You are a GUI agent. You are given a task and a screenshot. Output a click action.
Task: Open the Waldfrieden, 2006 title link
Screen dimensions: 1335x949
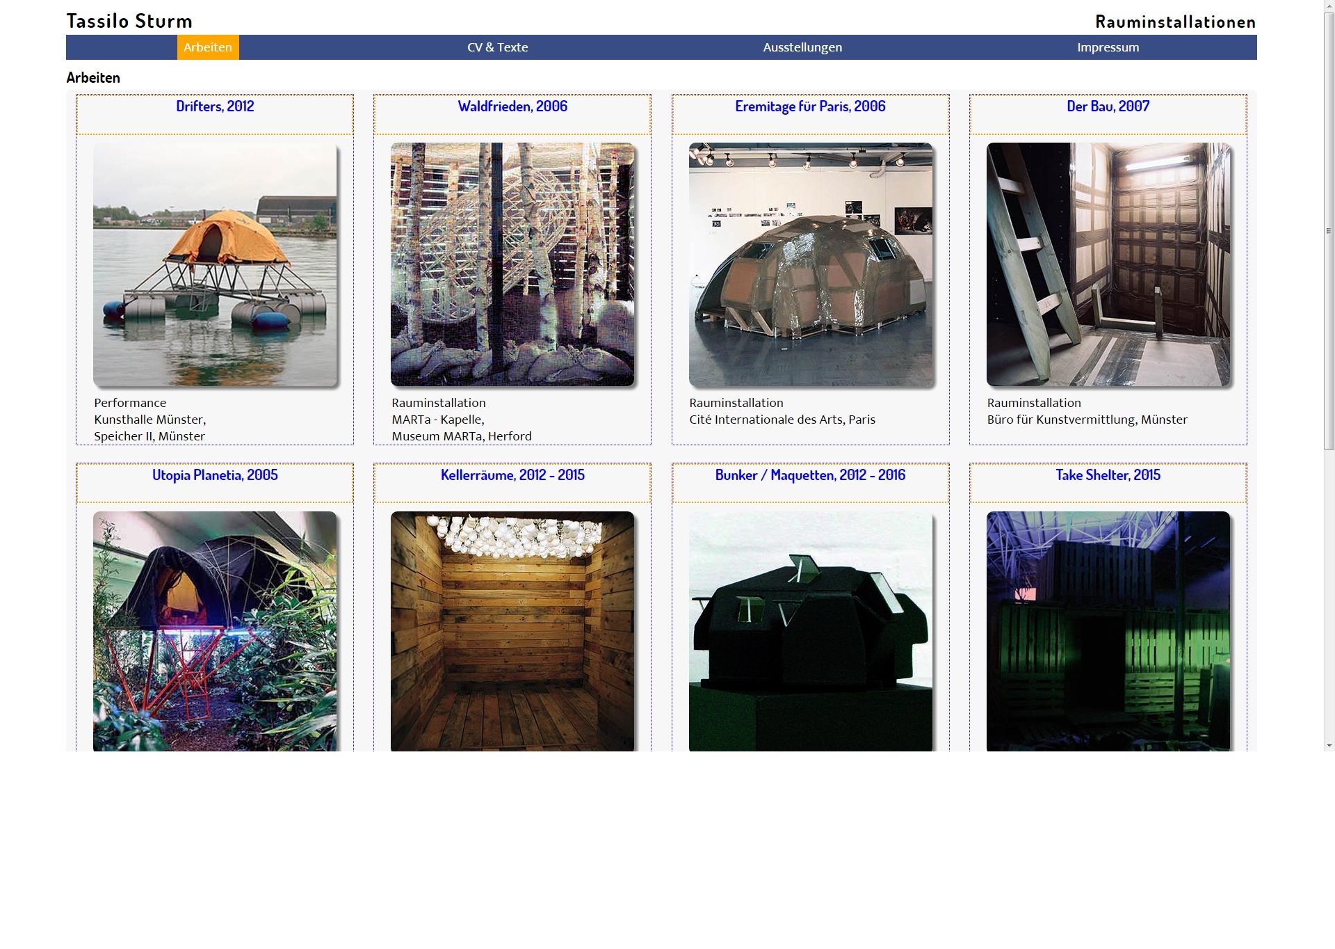pyautogui.click(x=512, y=106)
